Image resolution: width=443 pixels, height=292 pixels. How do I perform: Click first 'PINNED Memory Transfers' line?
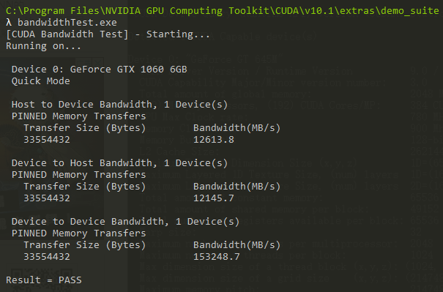coord(79,116)
